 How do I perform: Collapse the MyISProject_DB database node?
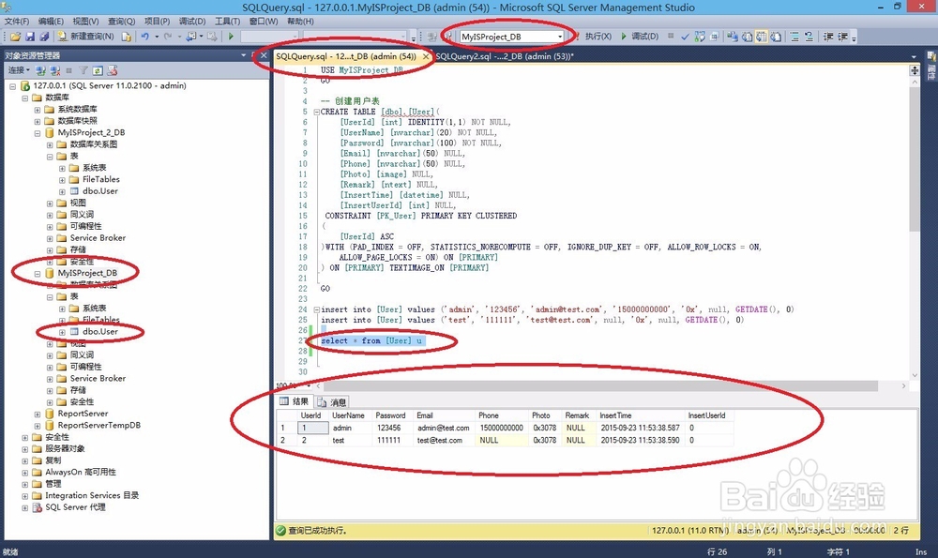[x=38, y=273]
